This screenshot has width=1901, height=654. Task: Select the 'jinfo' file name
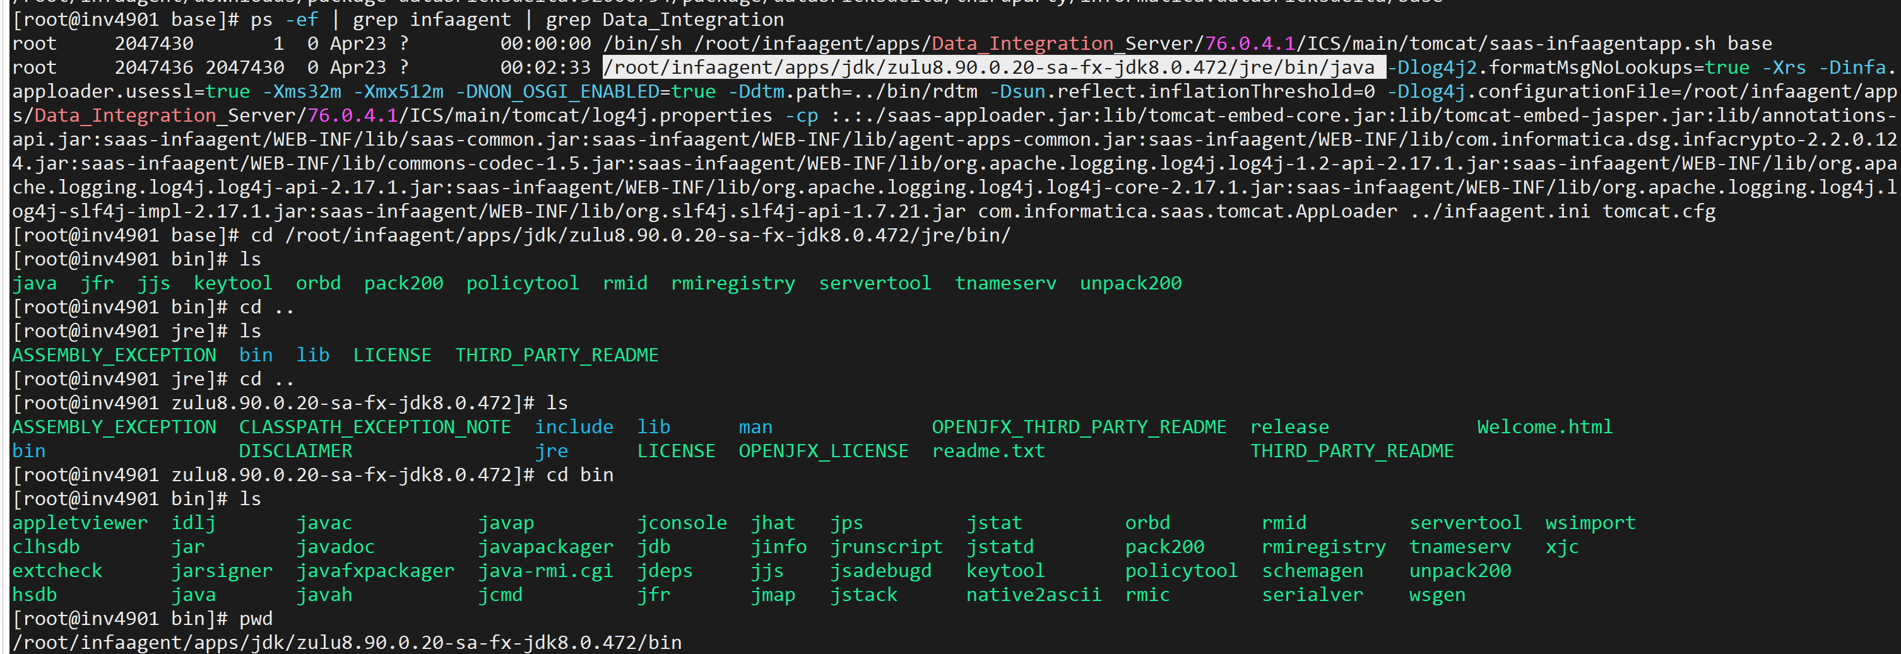(x=779, y=546)
